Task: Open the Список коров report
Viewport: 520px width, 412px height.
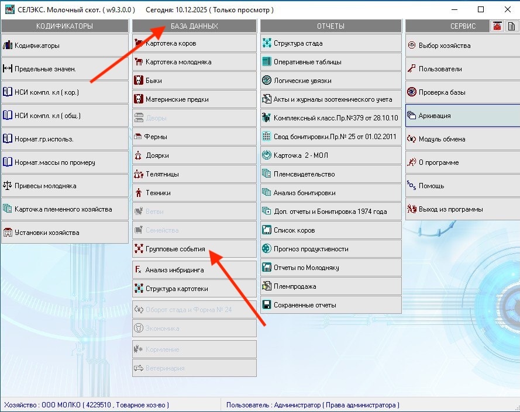Action: click(331, 230)
